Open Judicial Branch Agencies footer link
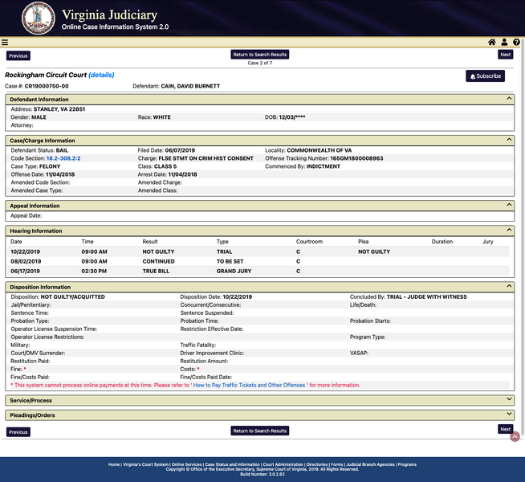525x482 pixels. click(370, 464)
